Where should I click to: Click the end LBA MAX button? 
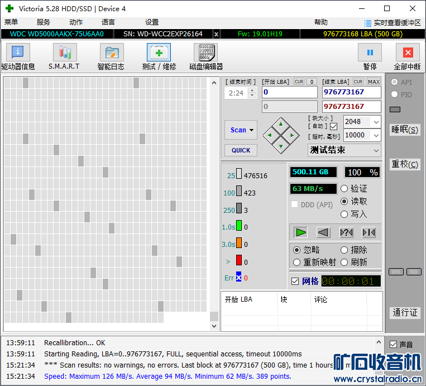[374, 82]
